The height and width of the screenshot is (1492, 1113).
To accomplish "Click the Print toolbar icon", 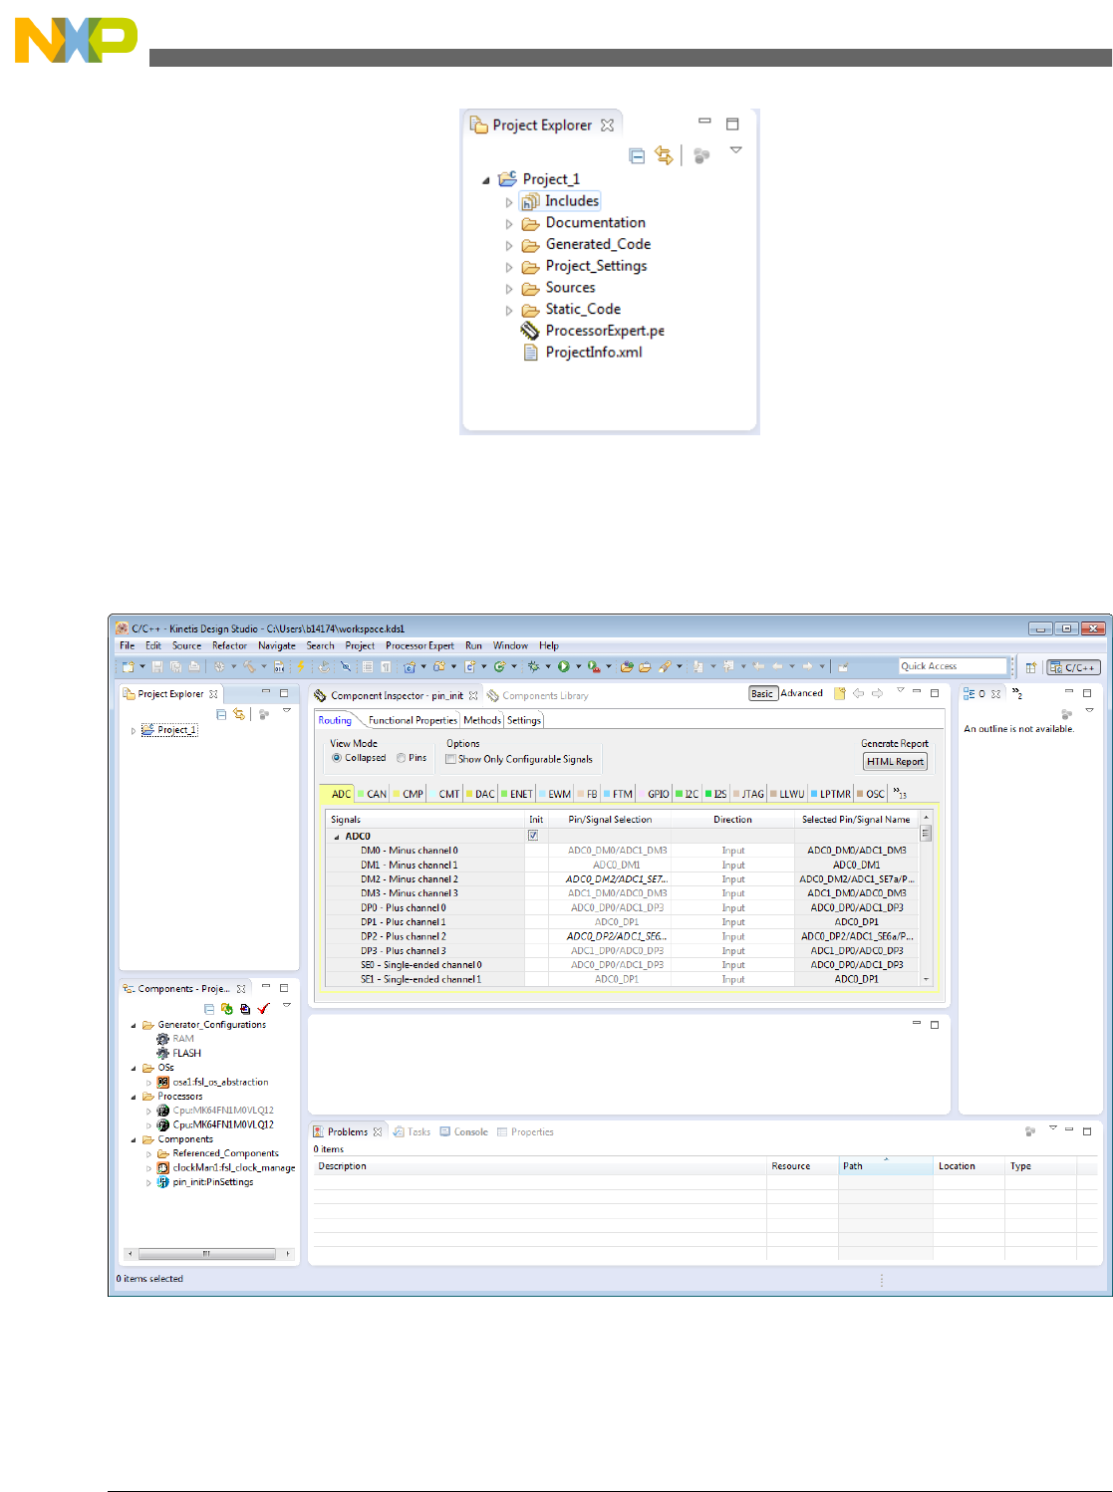I will 194,666.
